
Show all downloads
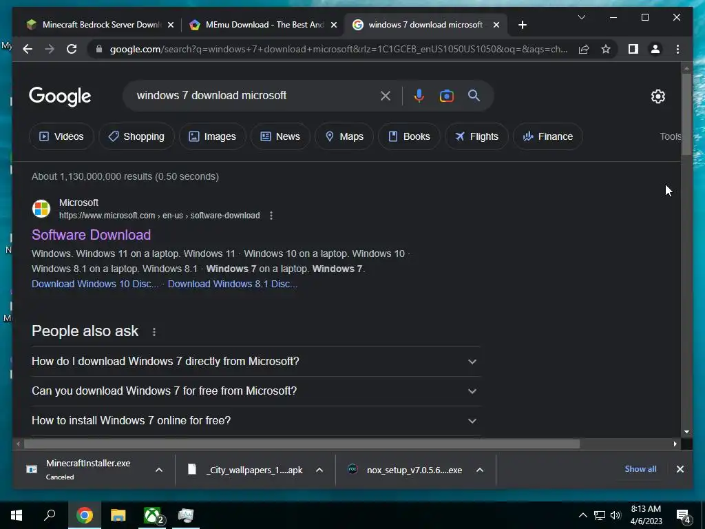pyautogui.click(x=640, y=469)
